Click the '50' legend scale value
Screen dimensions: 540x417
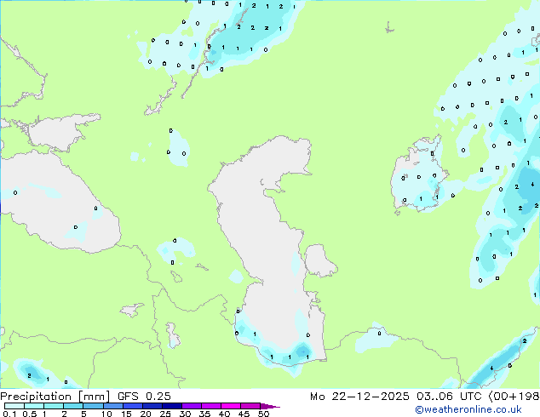(x=263, y=414)
